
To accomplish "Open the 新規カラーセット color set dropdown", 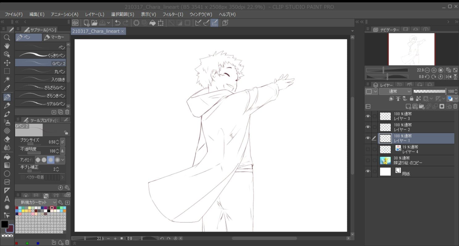I will (36, 202).
